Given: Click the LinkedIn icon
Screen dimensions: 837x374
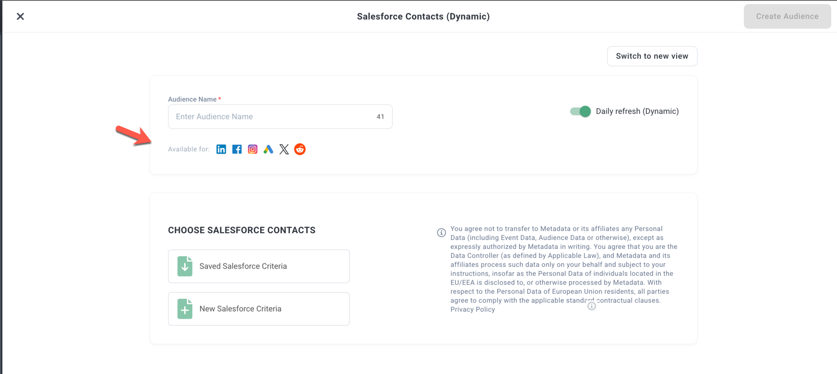Looking at the screenshot, I should 221,149.
